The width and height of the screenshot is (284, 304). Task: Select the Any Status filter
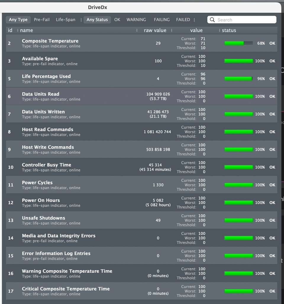point(97,19)
